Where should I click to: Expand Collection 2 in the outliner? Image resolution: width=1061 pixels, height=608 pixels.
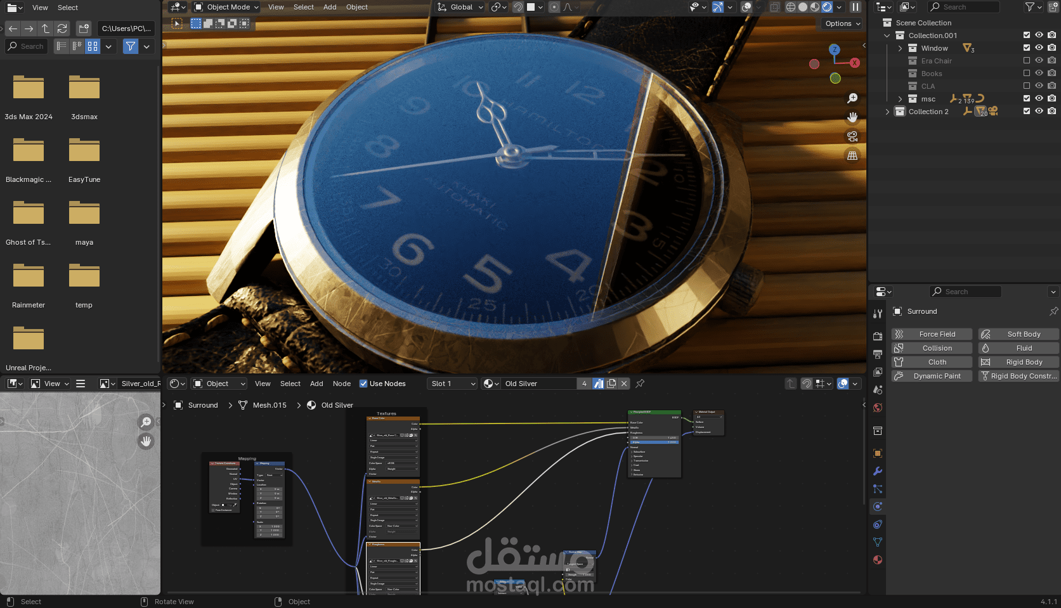tap(887, 112)
